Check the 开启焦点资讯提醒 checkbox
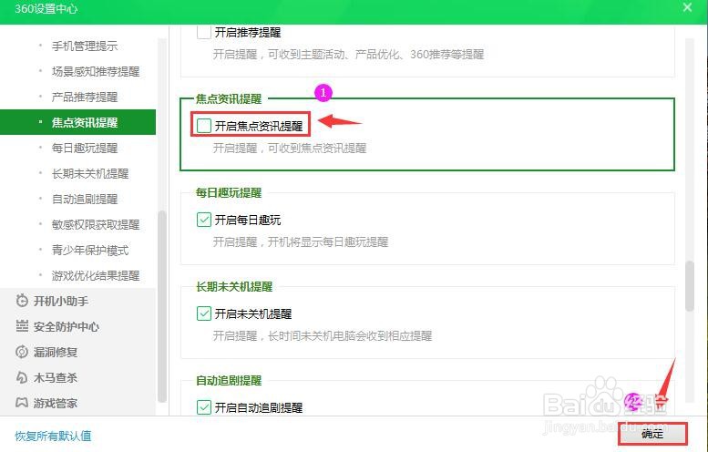Viewport: 708px width, 452px height. tap(203, 126)
